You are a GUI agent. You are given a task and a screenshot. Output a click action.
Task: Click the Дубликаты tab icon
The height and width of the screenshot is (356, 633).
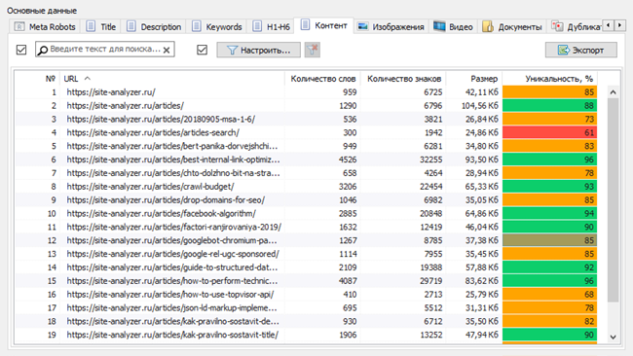pos(557,26)
